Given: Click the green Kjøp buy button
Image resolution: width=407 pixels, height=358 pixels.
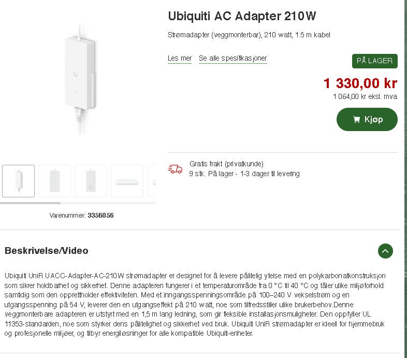Looking at the screenshot, I should coord(367,120).
